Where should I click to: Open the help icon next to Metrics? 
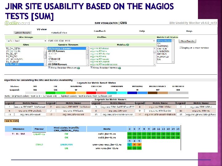coord(128,45)
